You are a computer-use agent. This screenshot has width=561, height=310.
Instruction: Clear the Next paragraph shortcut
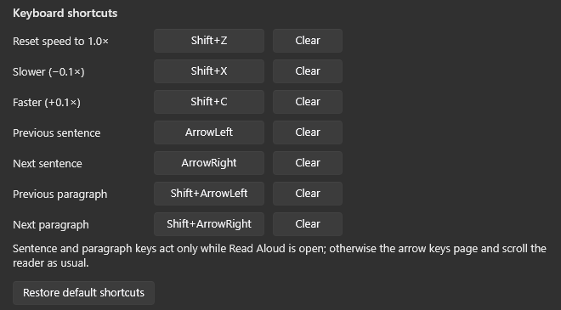tap(308, 224)
